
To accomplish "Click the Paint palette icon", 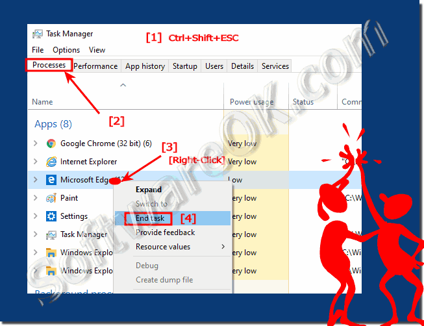I will 51,198.
